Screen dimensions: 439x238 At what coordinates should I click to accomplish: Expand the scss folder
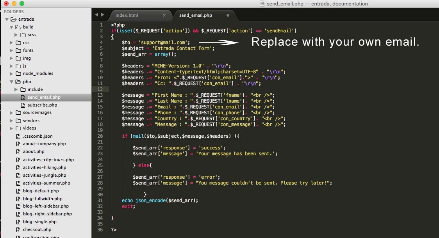pyautogui.click(x=16, y=35)
